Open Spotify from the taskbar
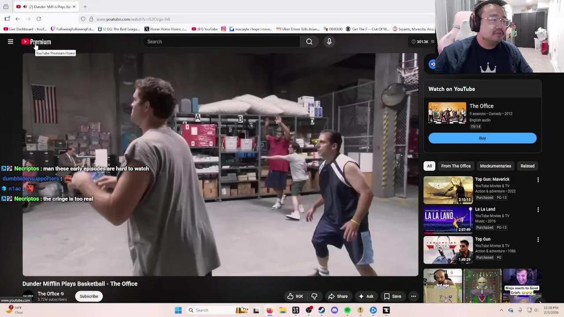The height and width of the screenshot is (317, 564). [348, 310]
